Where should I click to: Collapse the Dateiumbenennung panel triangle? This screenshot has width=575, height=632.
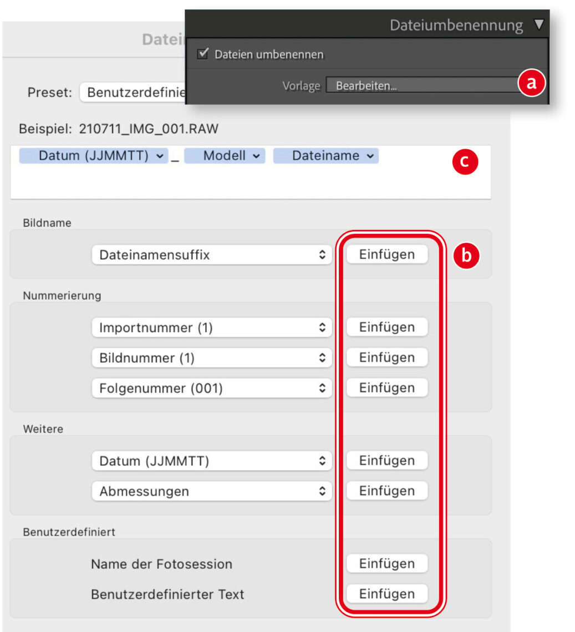pyautogui.click(x=538, y=24)
